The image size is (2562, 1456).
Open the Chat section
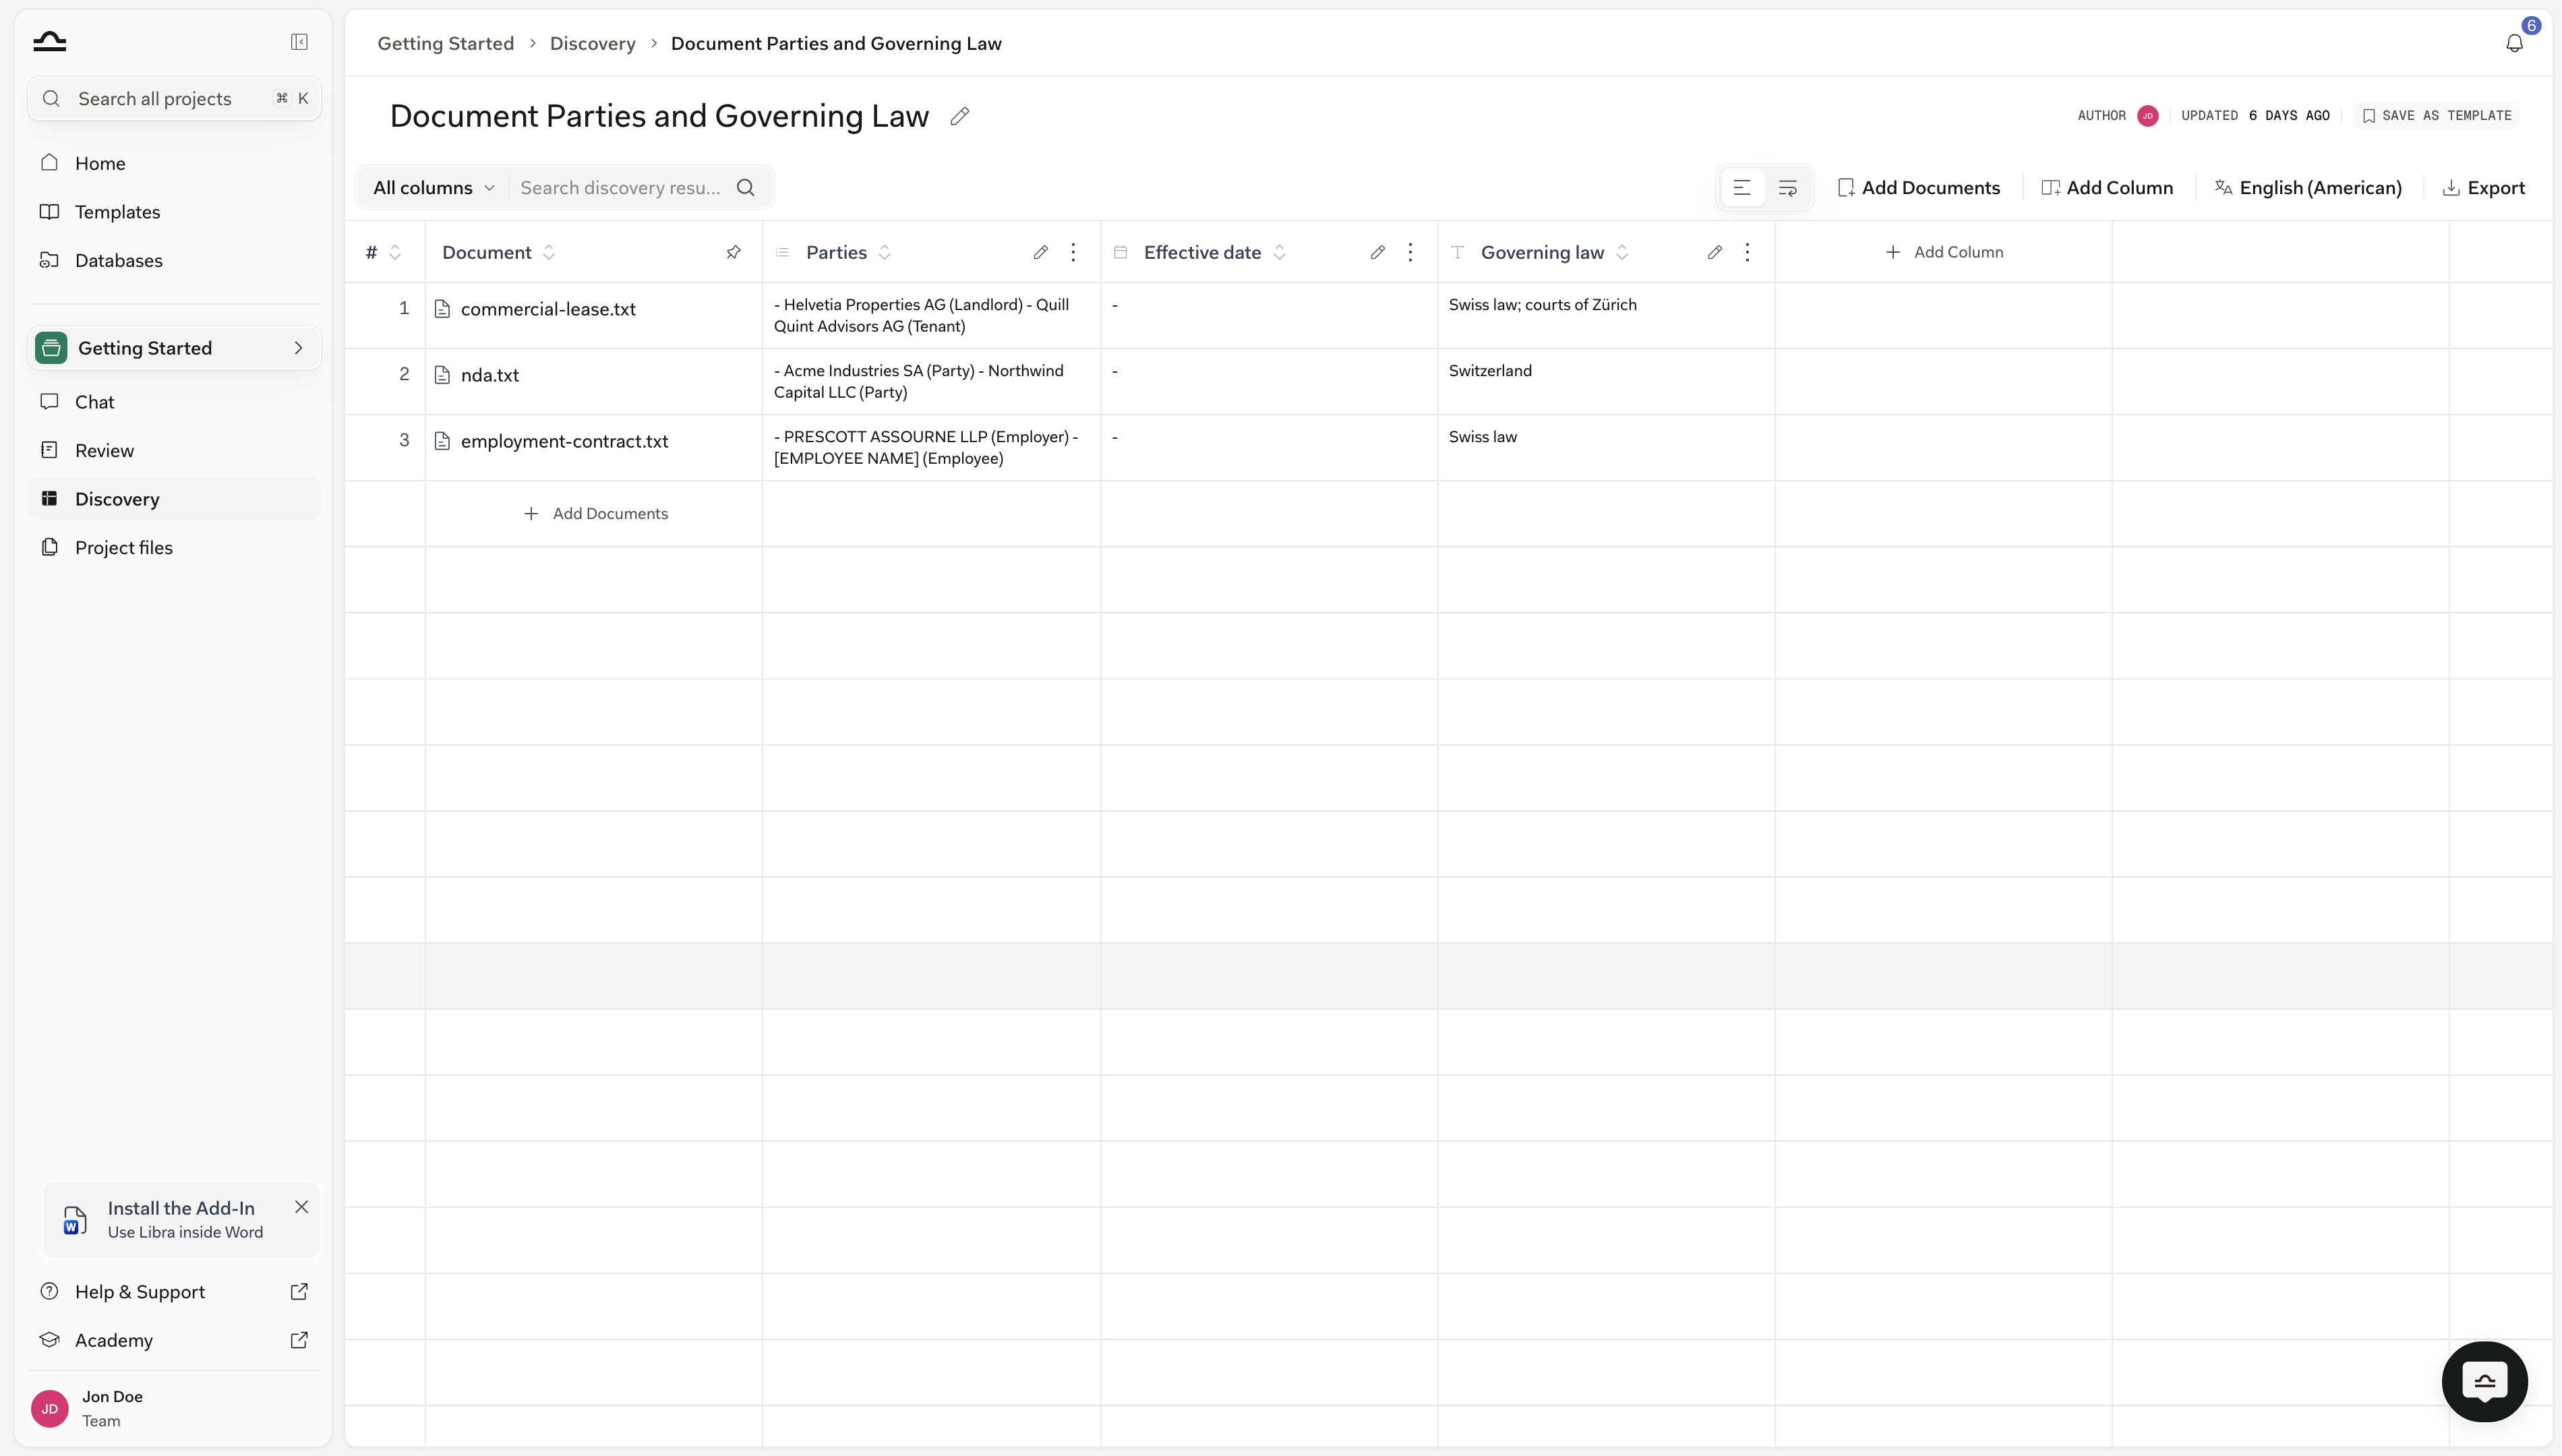click(x=174, y=402)
